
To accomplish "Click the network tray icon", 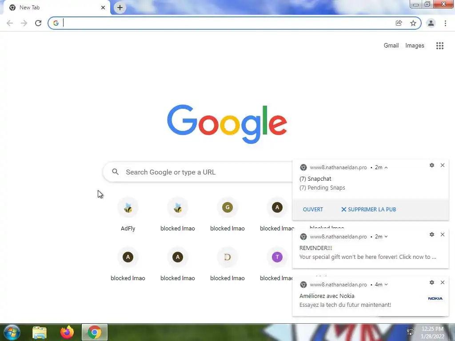I will click(410, 332).
